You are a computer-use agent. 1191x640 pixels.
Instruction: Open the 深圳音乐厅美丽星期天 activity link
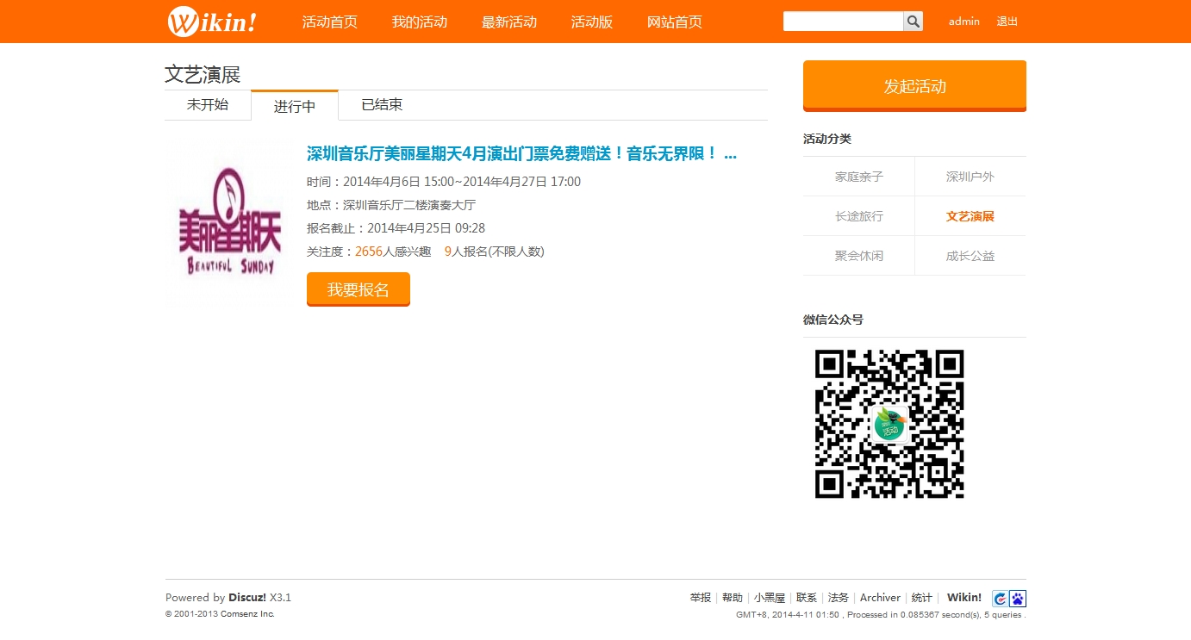[x=517, y=154]
